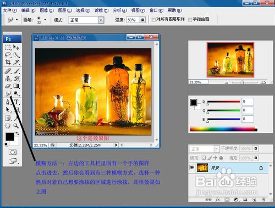Open the 编辑 menu
Screen dimensions: 275x208
point(28,10)
